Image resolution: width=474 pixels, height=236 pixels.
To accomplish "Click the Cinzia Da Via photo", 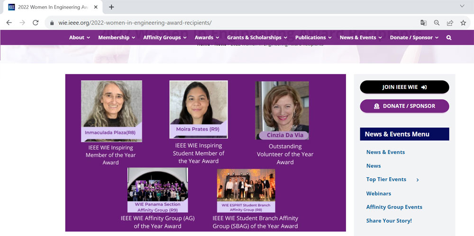I will [x=282, y=111].
